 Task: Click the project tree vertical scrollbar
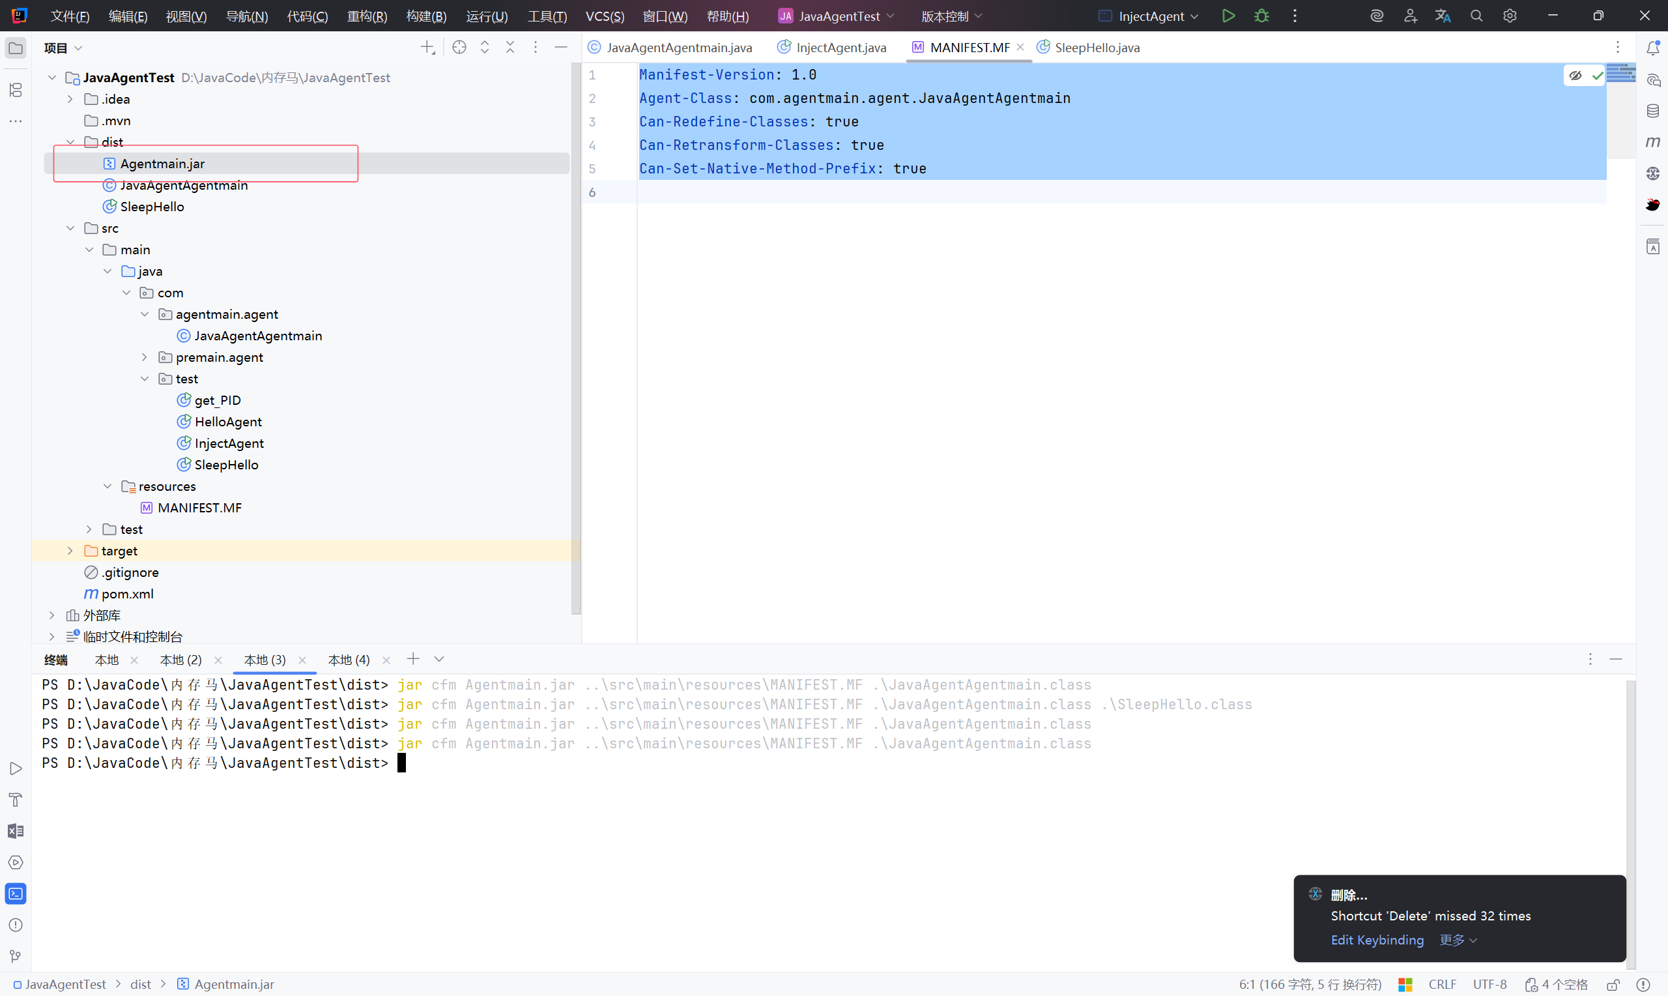click(575, 336)
